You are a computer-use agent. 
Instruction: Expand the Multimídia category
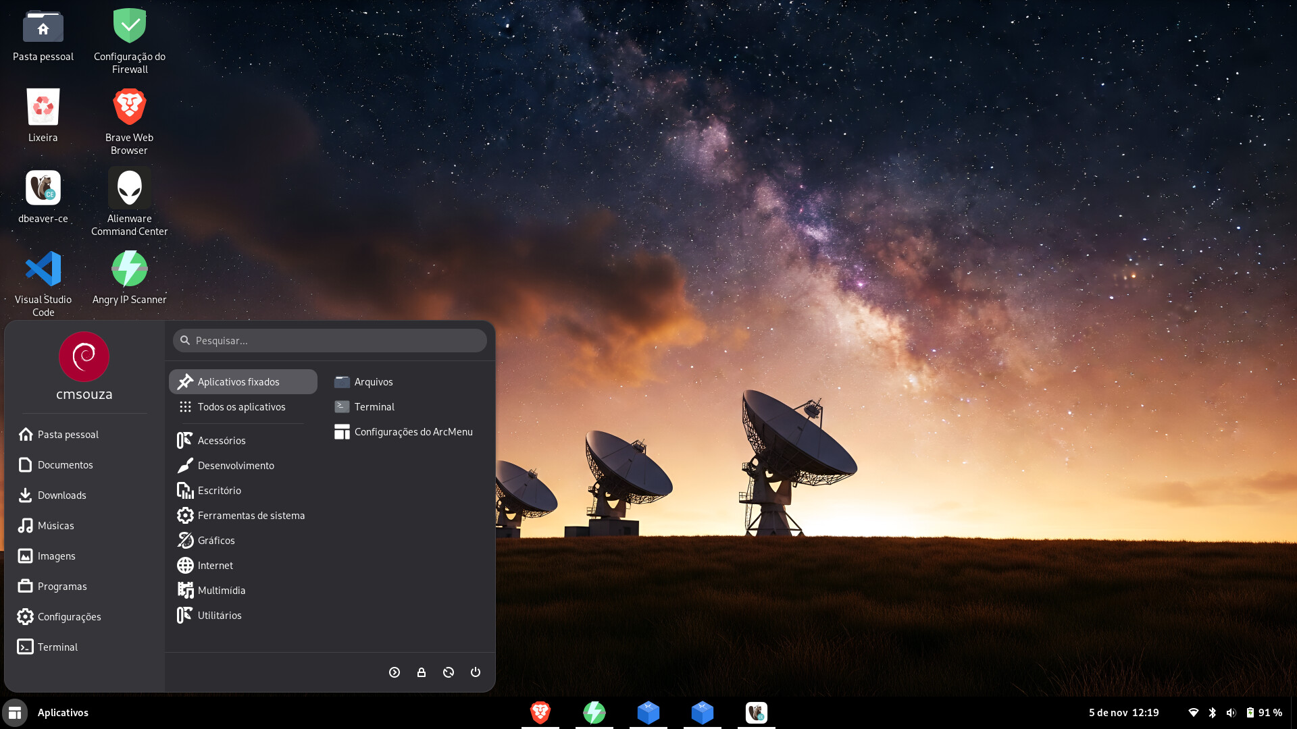(221, 591)
